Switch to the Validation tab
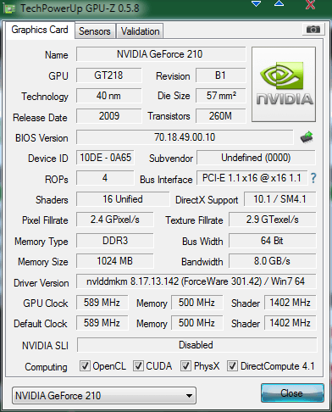Screen dimensions: 332x412 point(140,31)
